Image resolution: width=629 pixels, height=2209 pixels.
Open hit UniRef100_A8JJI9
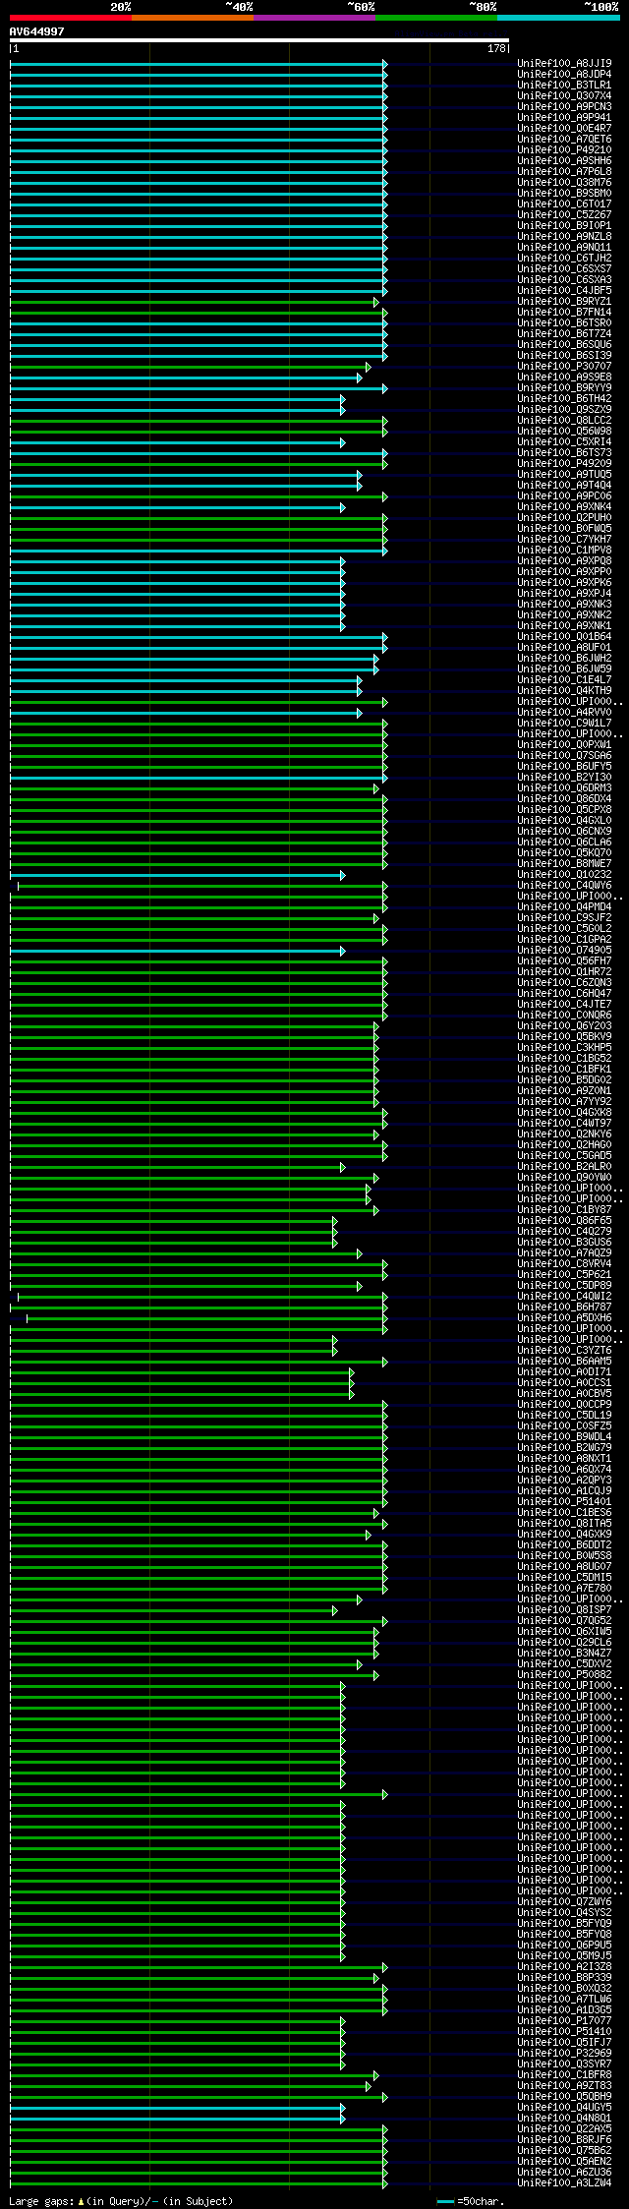(x=564, y=64)
